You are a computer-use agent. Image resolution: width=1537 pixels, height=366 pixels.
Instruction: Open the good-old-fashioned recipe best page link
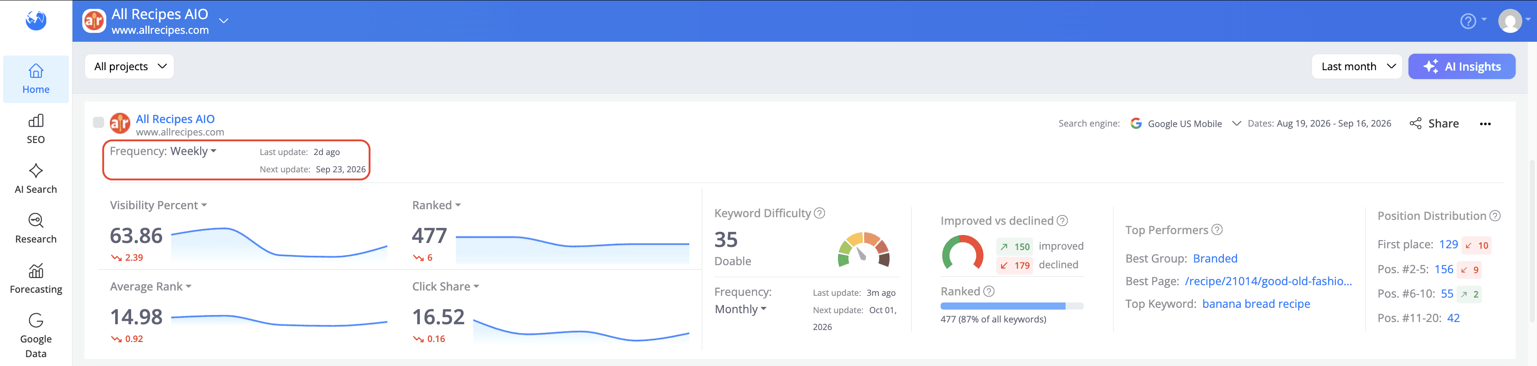pos(1268,281)
